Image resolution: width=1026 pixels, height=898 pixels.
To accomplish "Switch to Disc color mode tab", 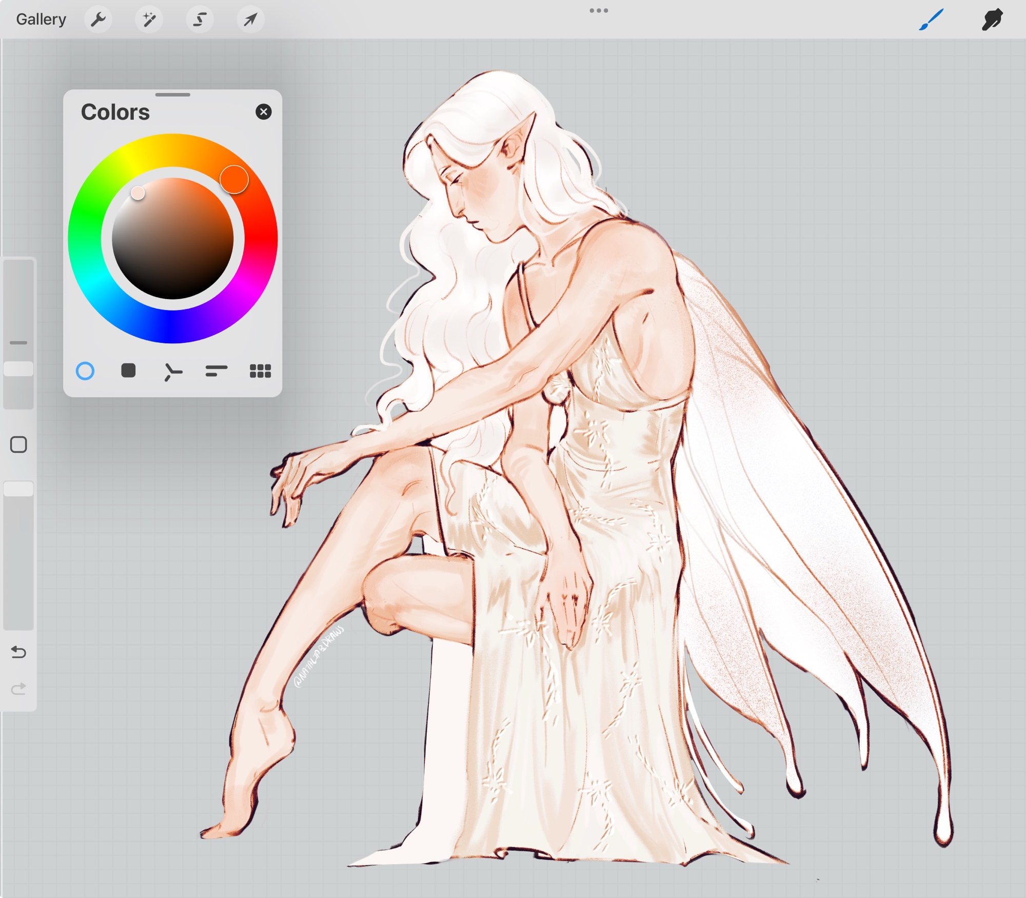I will point(85,371).
